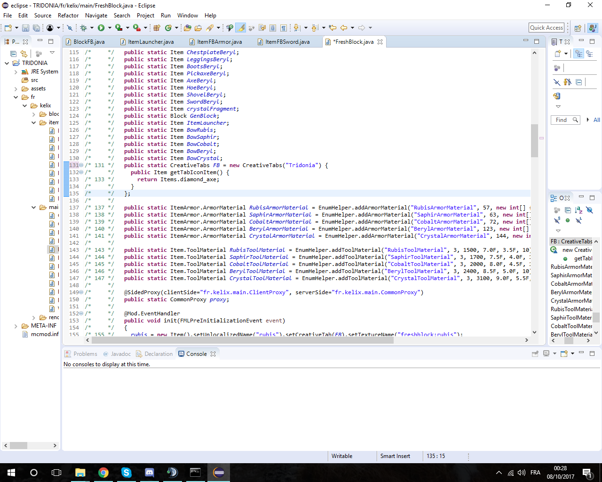Click the Synchronize Changed icon in Task List

click(557, 96)
